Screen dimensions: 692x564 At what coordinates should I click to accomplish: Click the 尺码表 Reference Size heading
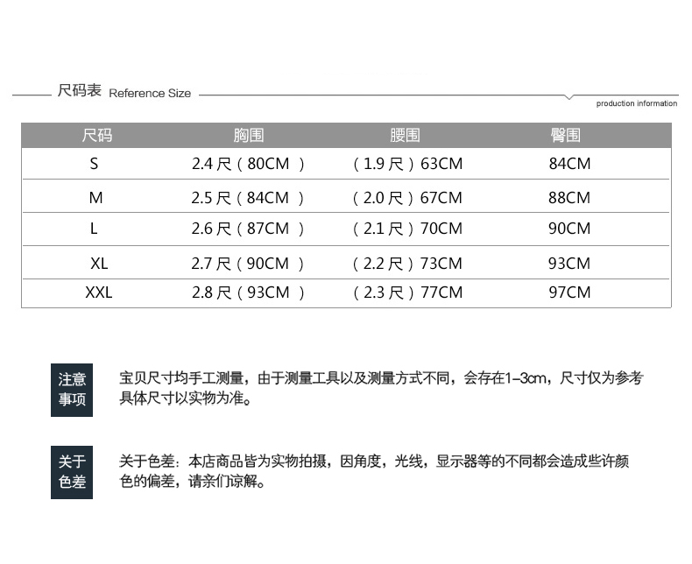point(124,91)
